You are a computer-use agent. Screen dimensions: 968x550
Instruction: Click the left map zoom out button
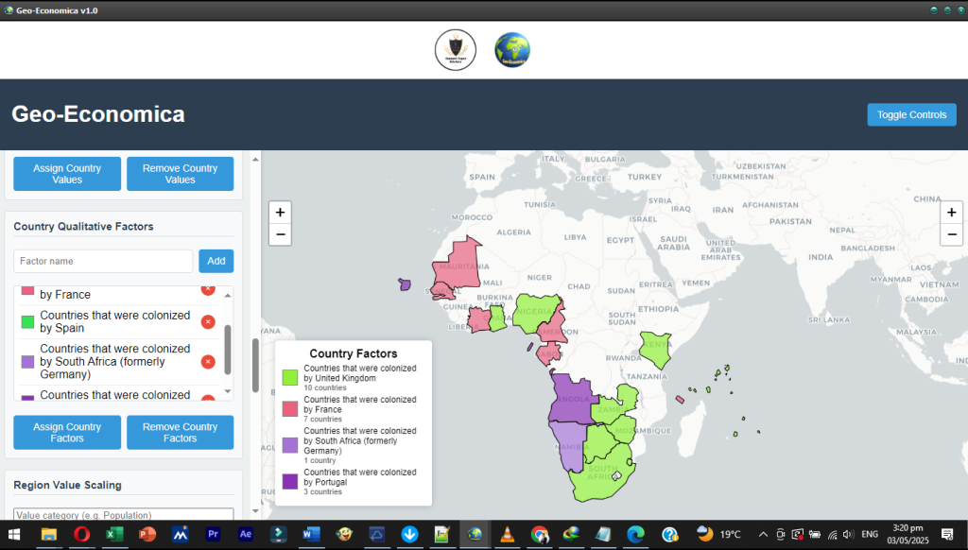(280, 234)
